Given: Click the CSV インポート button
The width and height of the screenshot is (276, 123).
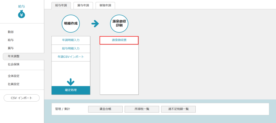Looking at the screenshot, I should [x=22, y=98].
